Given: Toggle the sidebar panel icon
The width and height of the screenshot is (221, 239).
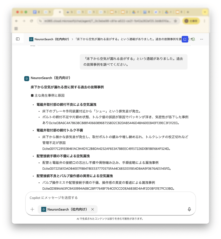Looking at the screenshot, I should 18,39.
